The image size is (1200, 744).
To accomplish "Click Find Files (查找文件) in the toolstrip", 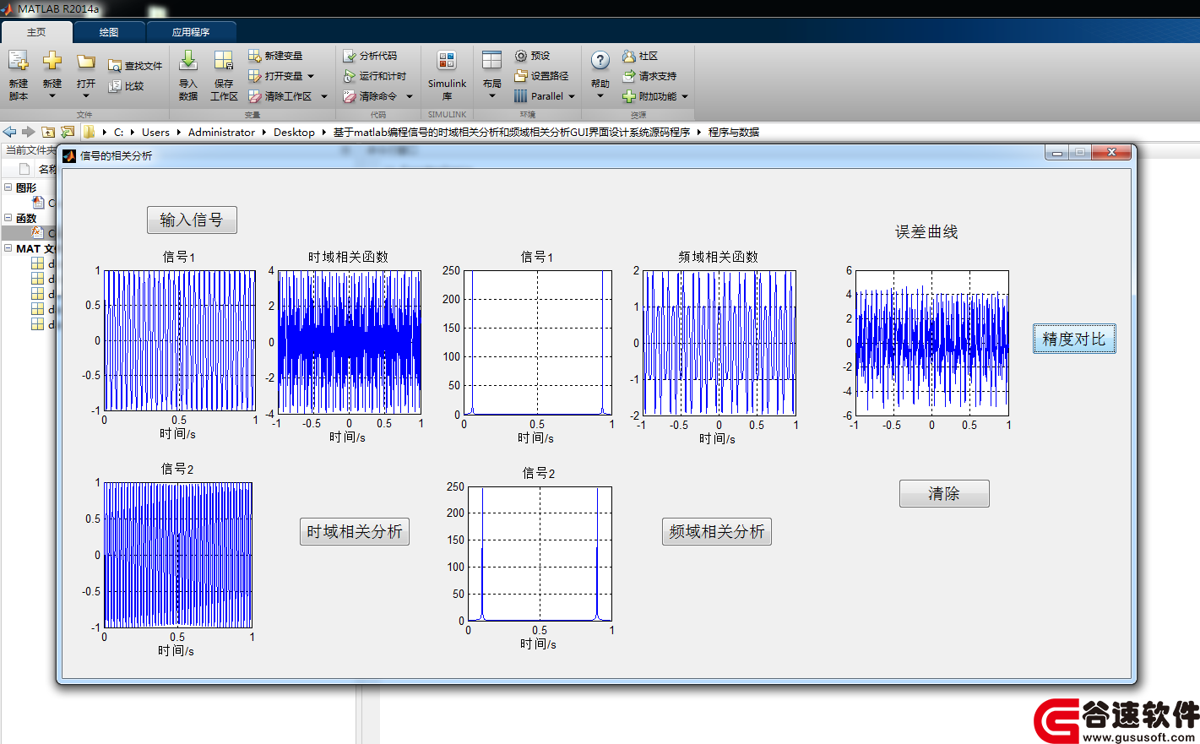I will tap(135, 66).
